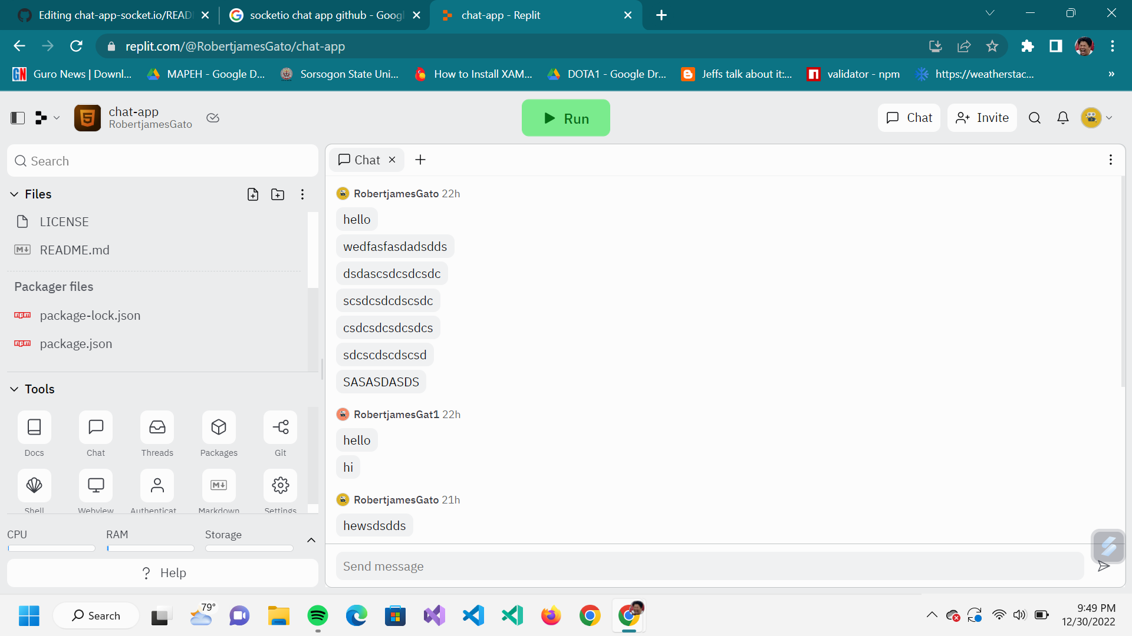Open the notifications bell
Image resolution: width=1132 pixels, height=636 pixels.
coord(1062,118)
